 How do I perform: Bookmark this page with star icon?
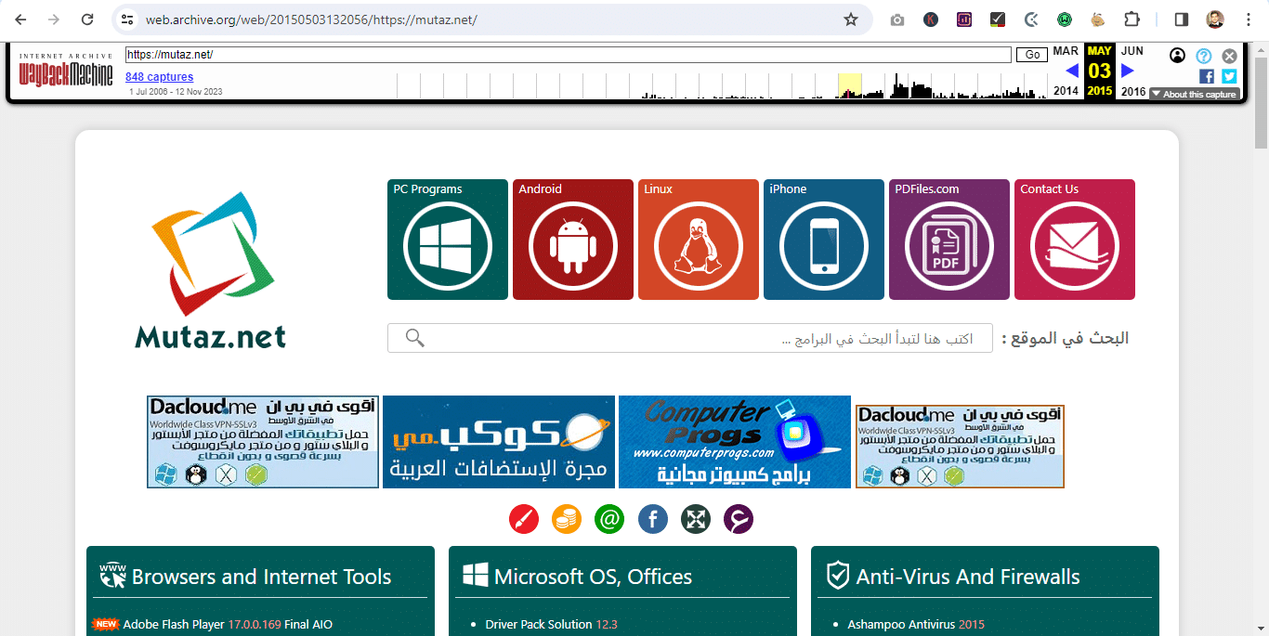tap(850, 19)
